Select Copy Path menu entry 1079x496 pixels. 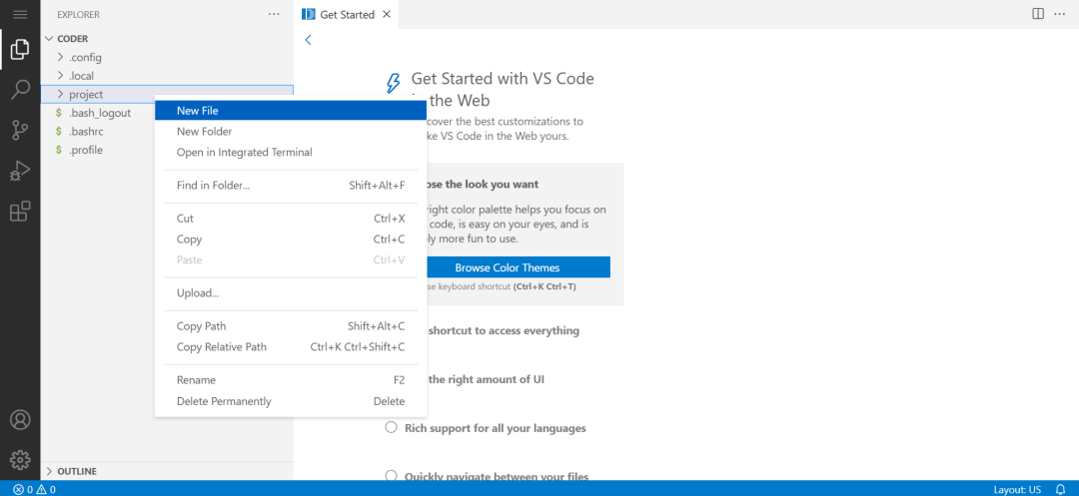[291, 326]
